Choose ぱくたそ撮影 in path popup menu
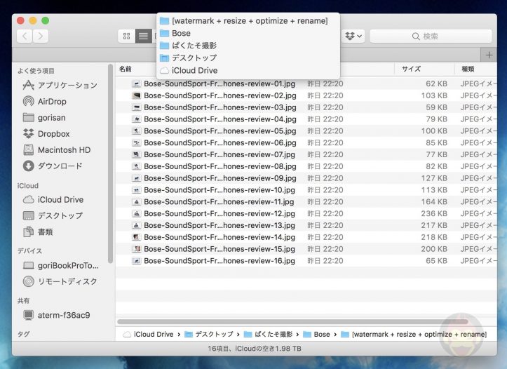Image resolution: width=507 pixels, height=369 pixels. (248, 46)
